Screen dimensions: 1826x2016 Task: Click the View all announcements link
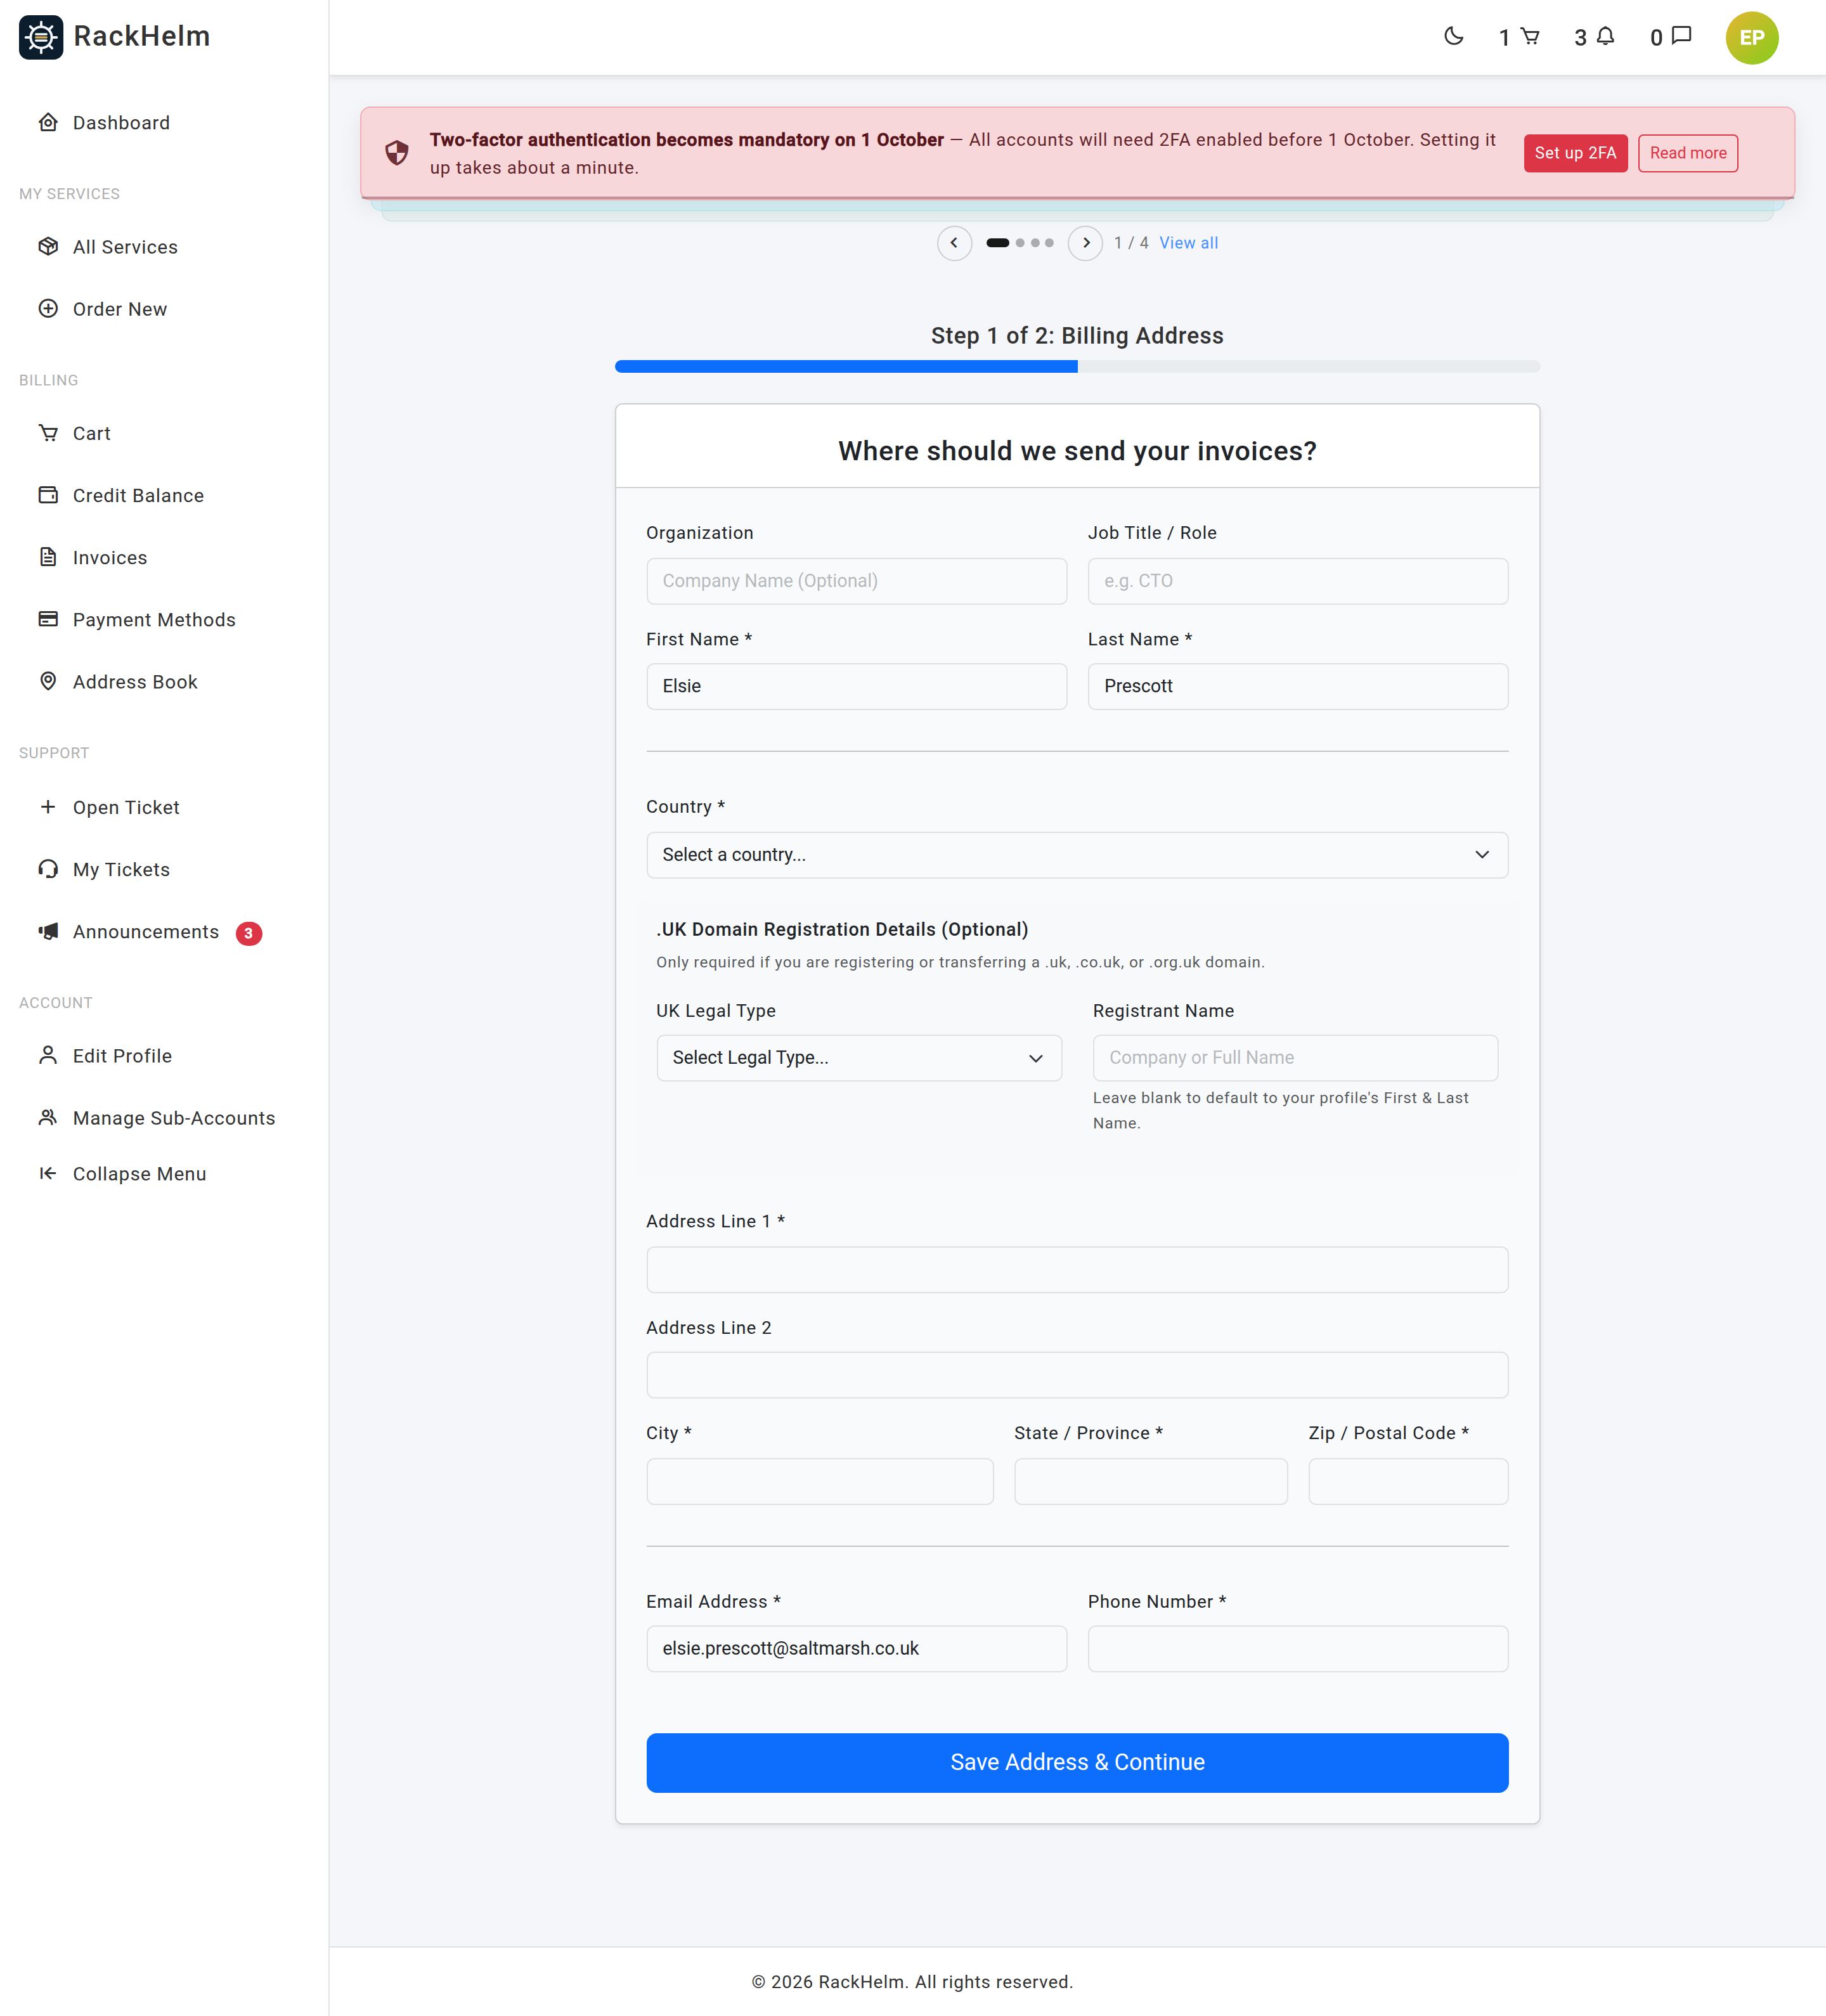[1188, 243]
